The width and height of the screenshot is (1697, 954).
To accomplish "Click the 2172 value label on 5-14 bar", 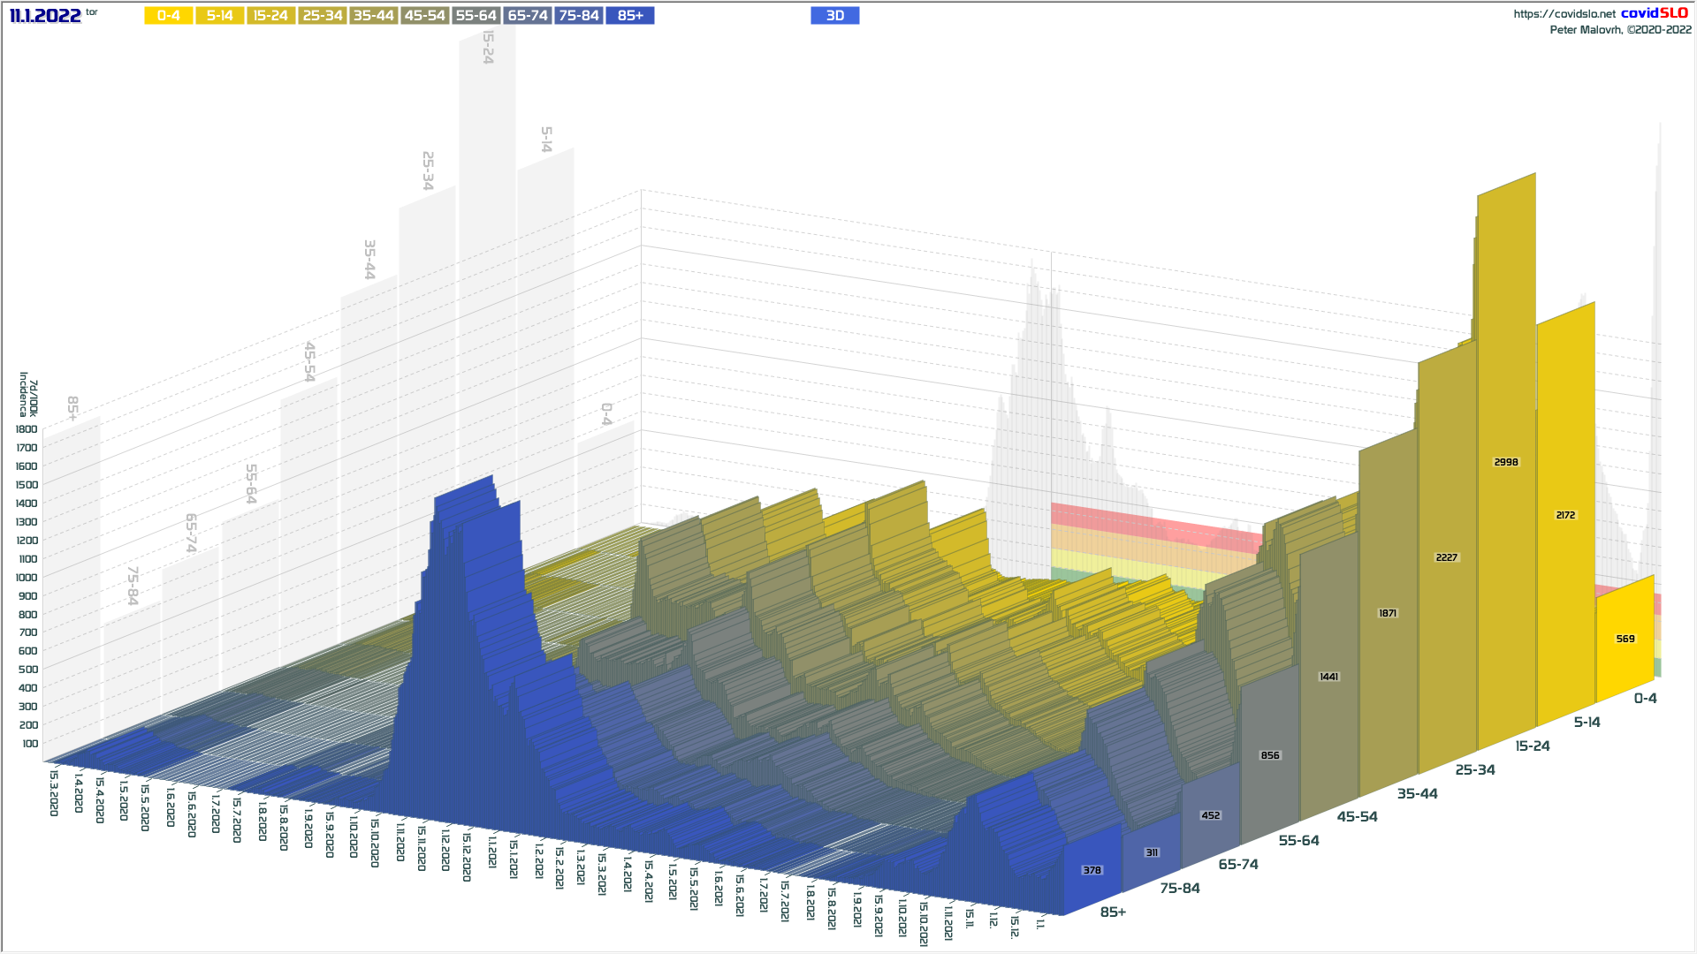I will tap(1565, 515).
